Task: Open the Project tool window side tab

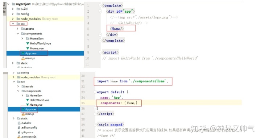Action: click(x=4, y=8)
